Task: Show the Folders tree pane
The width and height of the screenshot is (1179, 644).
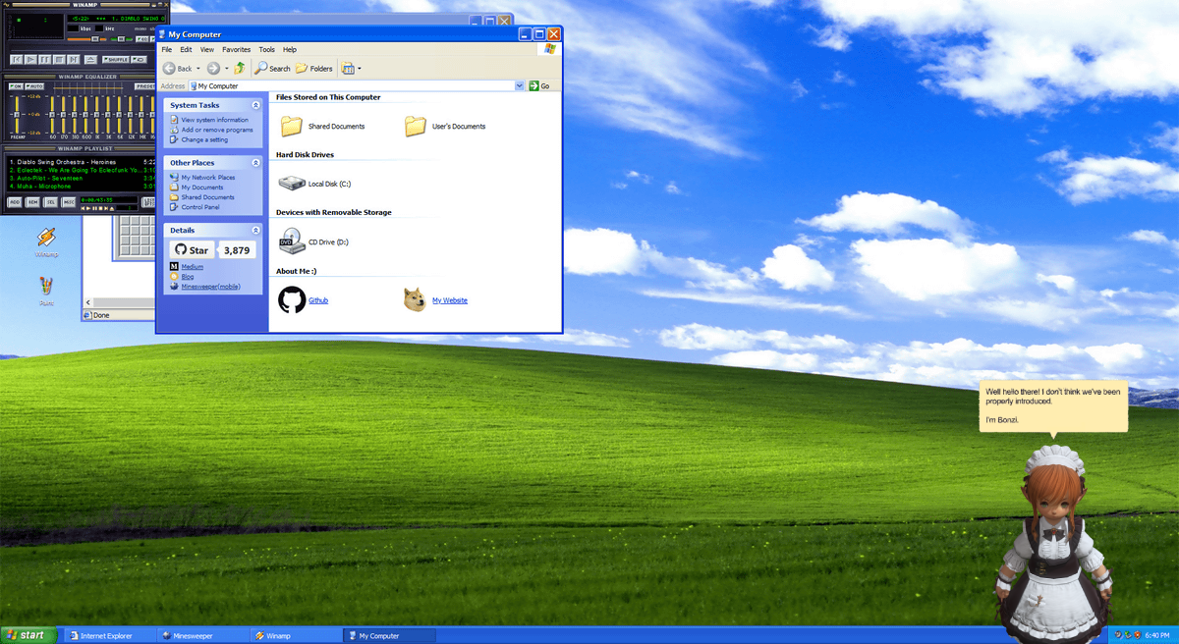Action: (x=314, y=69)
